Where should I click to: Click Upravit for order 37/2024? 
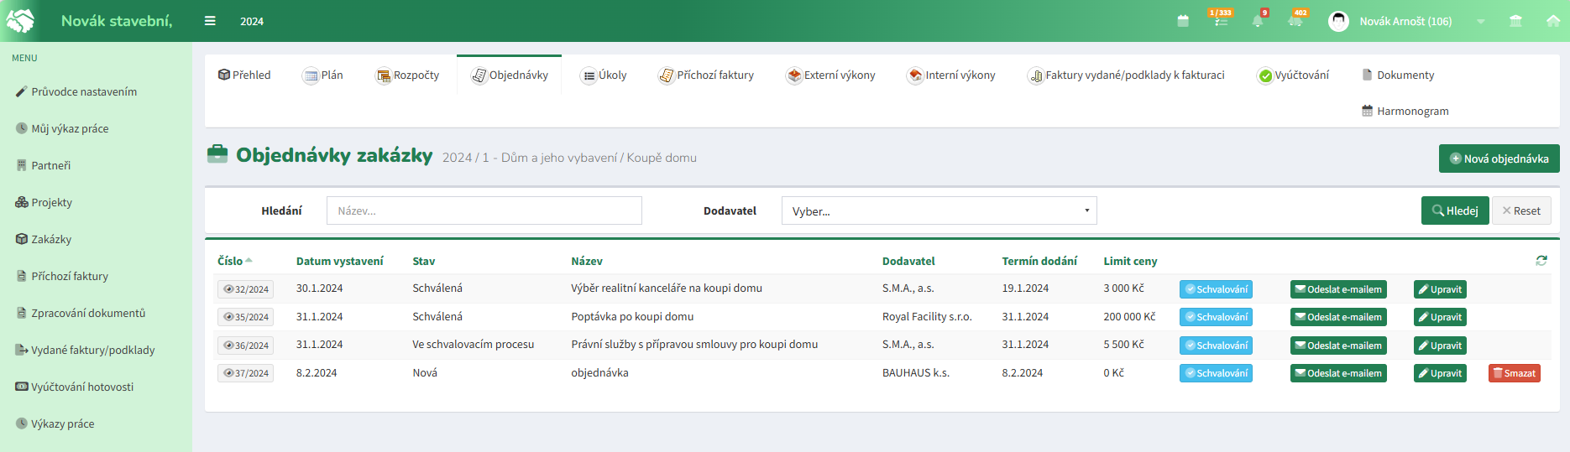coord(1440,373)
